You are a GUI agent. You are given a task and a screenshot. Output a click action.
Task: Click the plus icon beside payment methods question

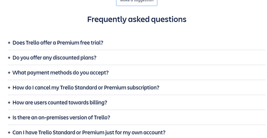[9, 73]
